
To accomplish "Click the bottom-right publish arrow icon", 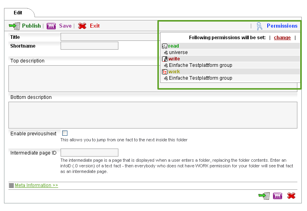I will coord(264,196).
